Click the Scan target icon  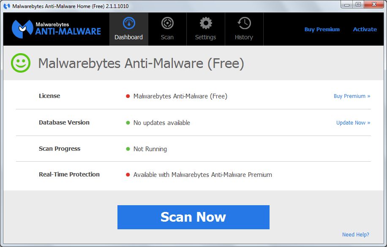click(x=167, y=23)
